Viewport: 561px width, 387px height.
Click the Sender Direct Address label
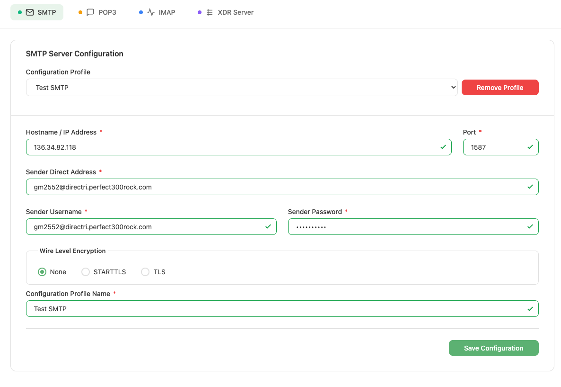coord(61,172)
